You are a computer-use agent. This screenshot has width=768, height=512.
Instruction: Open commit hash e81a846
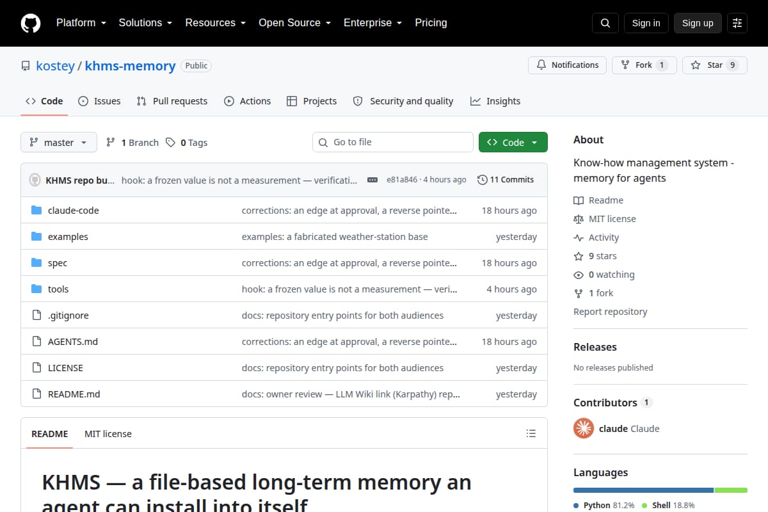click(402, 180)
